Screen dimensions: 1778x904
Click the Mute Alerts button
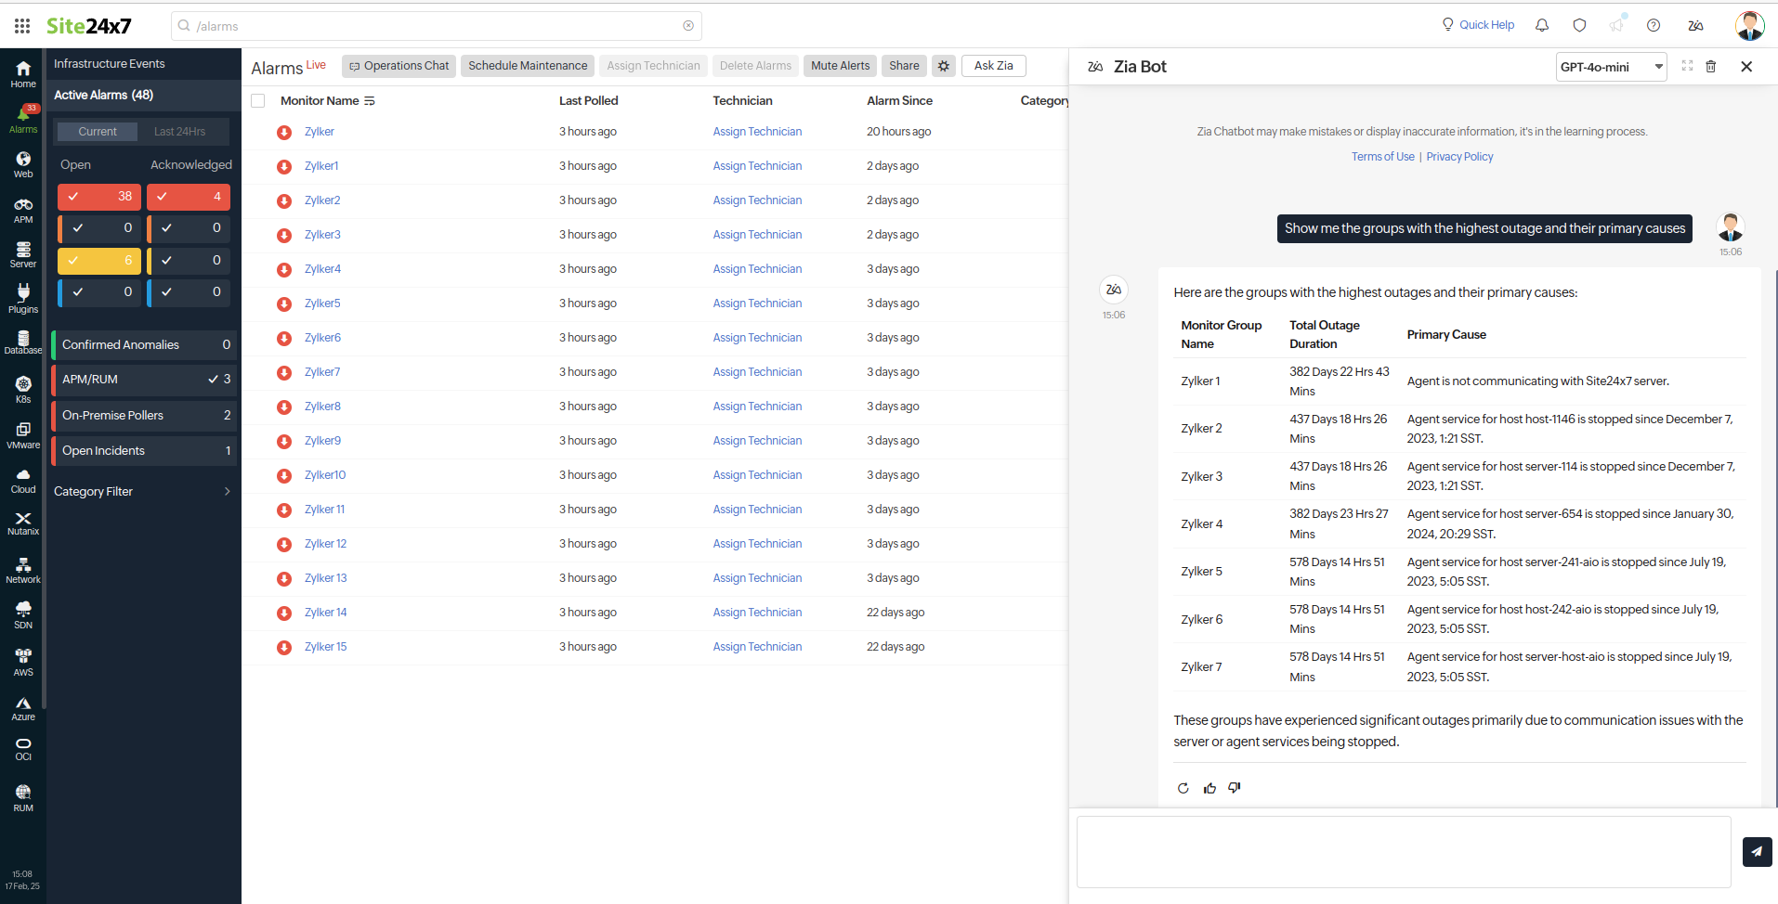point(839,65)
